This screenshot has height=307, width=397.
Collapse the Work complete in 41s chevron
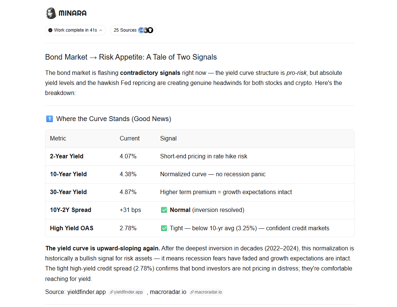(101, 31)
